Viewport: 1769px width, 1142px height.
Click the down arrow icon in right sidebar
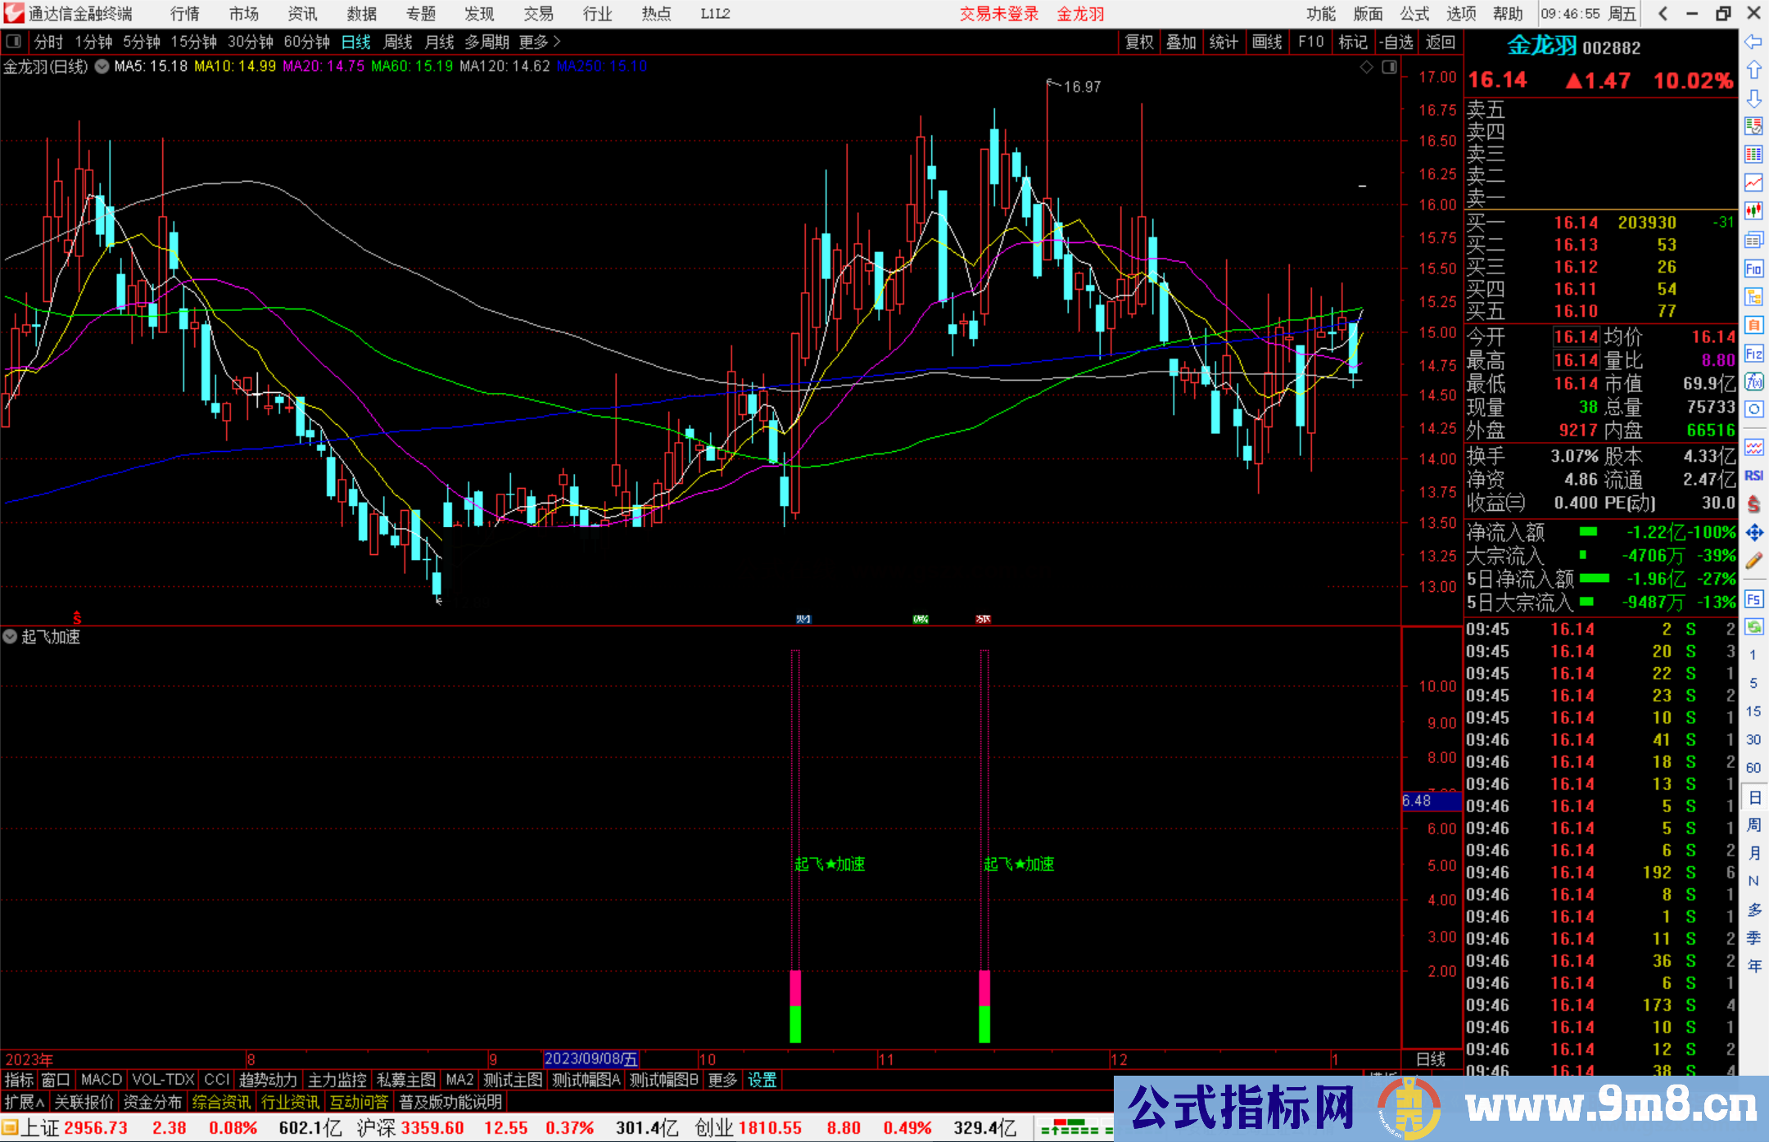click(1753, 98)
